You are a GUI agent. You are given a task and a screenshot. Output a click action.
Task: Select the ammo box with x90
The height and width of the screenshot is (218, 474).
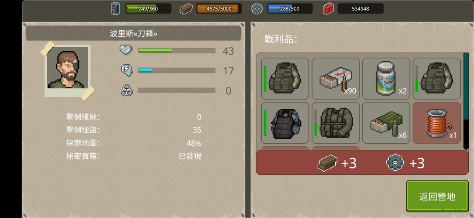(x=336, y=79)
